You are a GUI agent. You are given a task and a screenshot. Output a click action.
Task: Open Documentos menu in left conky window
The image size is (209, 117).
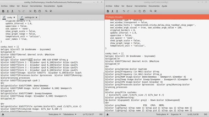tap(49, 6)
